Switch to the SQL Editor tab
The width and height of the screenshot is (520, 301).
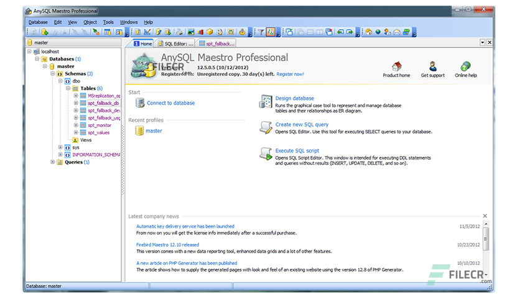click(x=175, y=44)
